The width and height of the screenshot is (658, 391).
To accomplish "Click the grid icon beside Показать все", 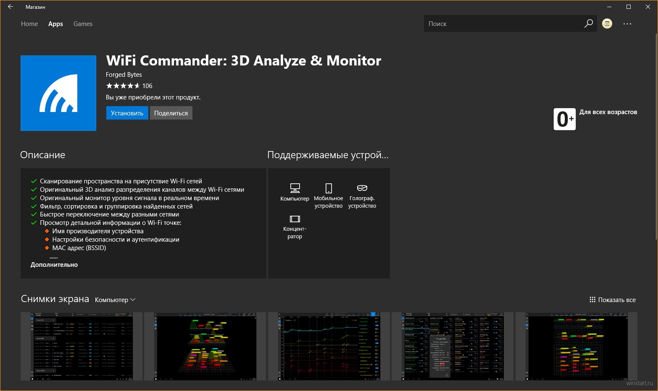I will click(x=592, y=300).
